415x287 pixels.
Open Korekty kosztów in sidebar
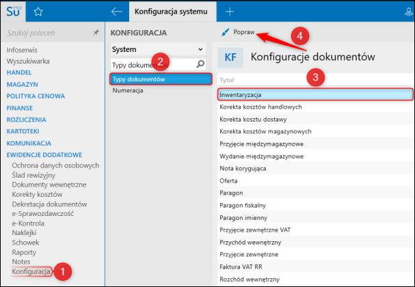point(37,195)
